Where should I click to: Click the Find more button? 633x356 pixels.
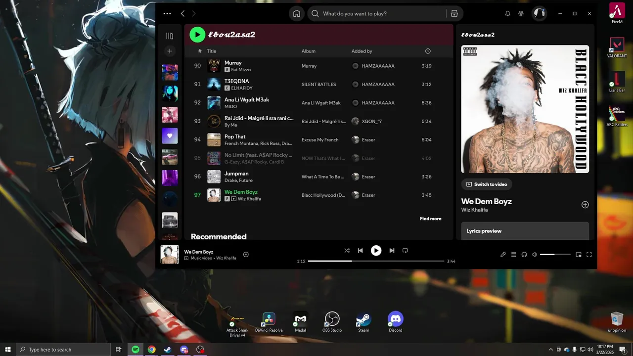tap(431, 219)
